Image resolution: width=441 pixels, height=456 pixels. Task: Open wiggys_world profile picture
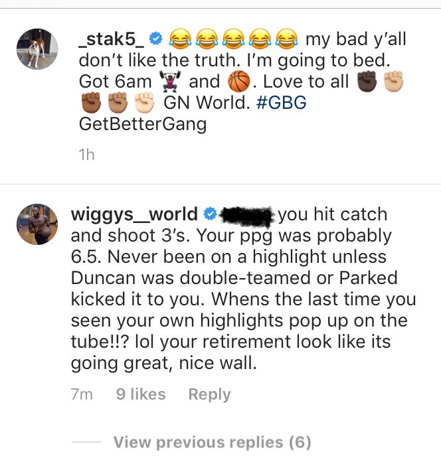(x=37, y=224)
